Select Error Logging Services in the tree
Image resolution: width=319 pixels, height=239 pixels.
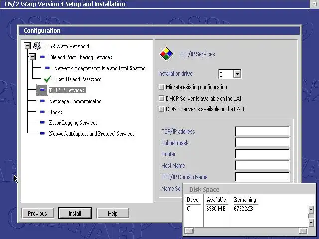[x=73, y=123]
